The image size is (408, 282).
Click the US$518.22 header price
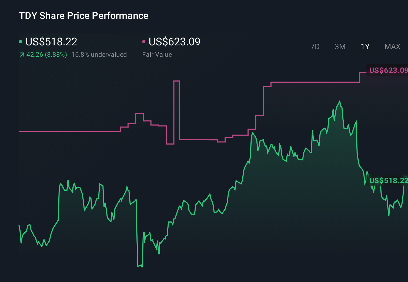coord(51,42)
